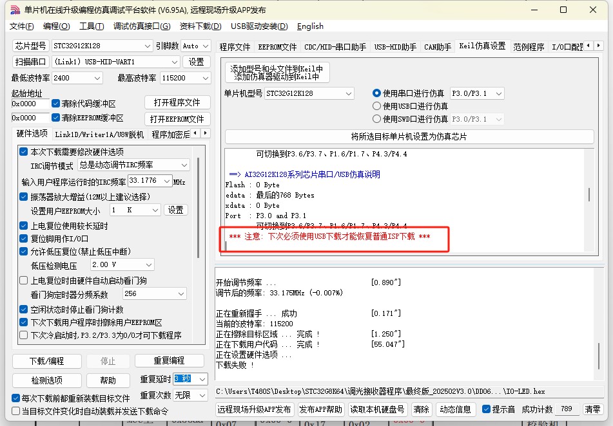This screenshot has height=426, width=613.
Task: Click the 检测选项 button
Action: coord(47,380)
